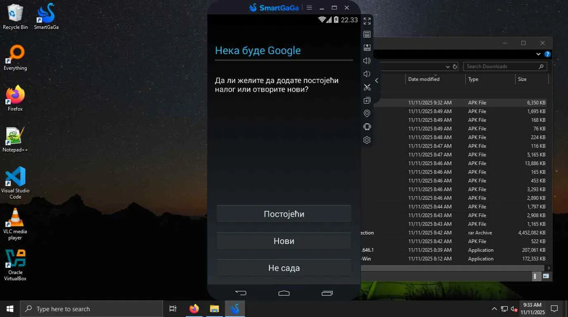
Task: Select the Oracle VirtualBox desktop shortcut
Action: click(x=15, y=265)
